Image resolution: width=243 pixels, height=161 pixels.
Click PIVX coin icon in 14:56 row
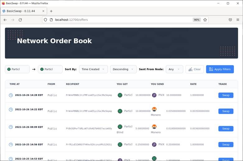[154, 145]
